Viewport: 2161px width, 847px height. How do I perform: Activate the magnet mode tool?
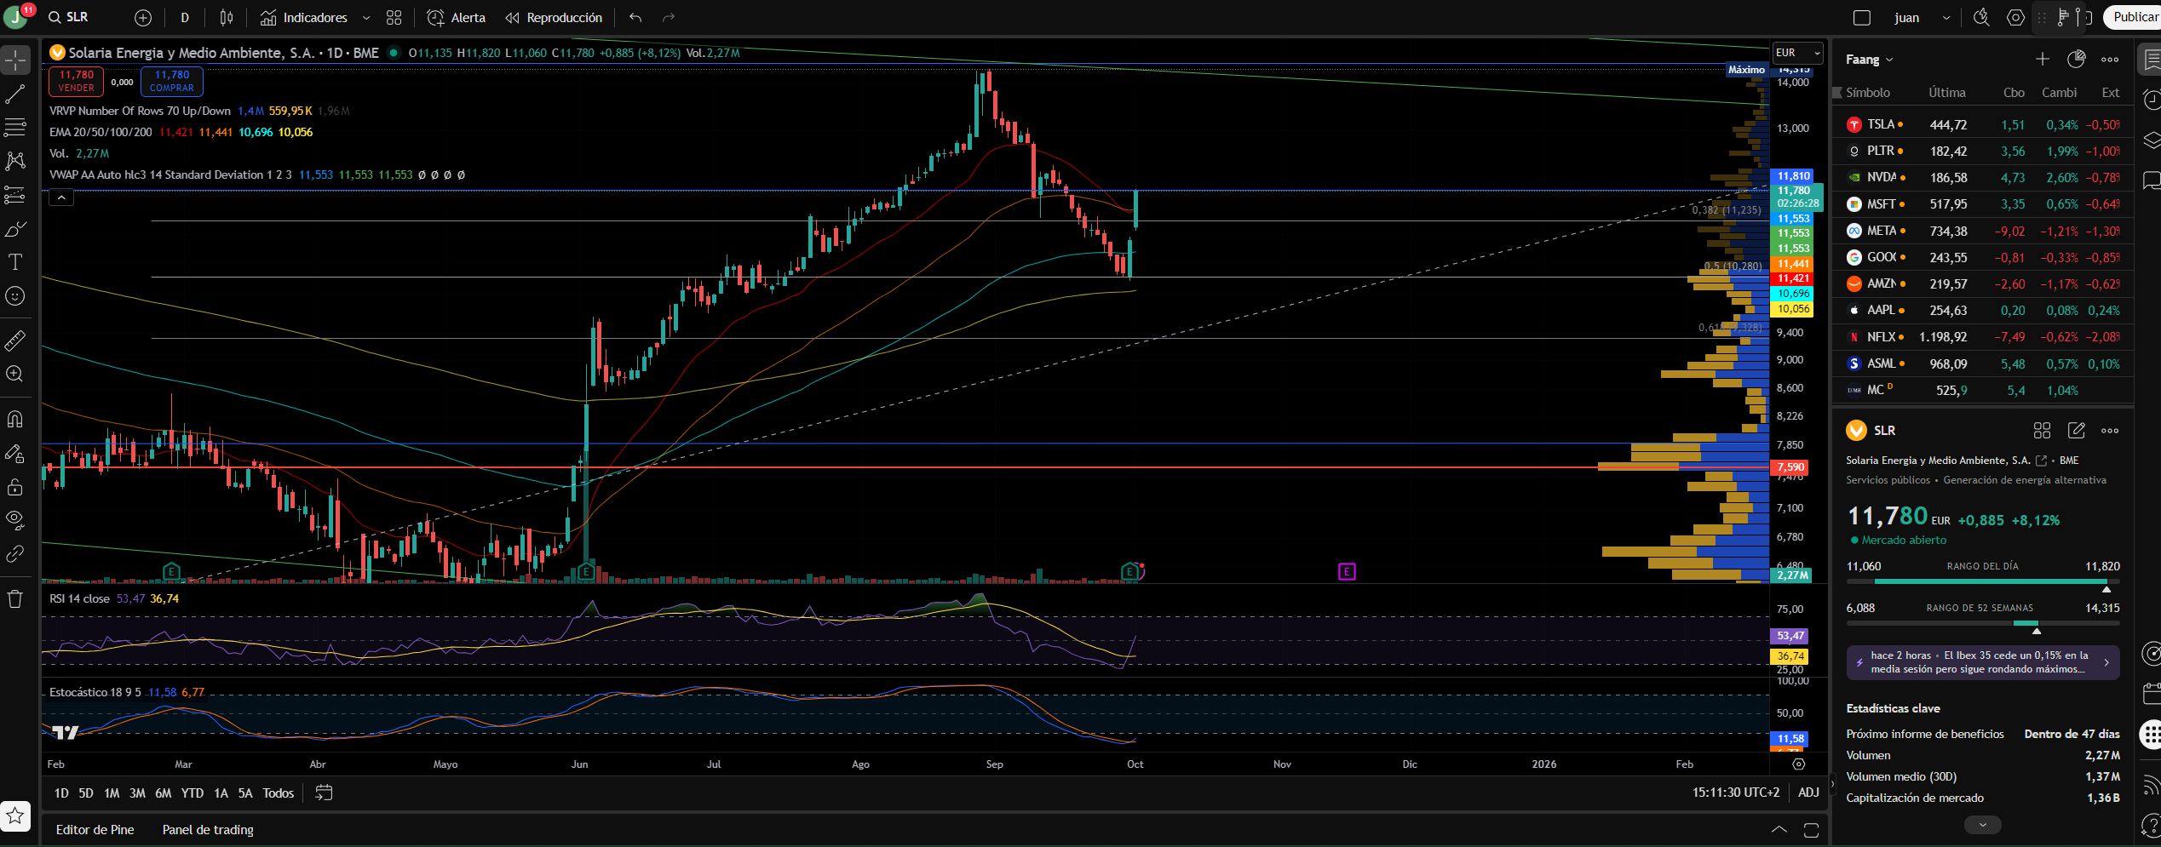[15, 419]
